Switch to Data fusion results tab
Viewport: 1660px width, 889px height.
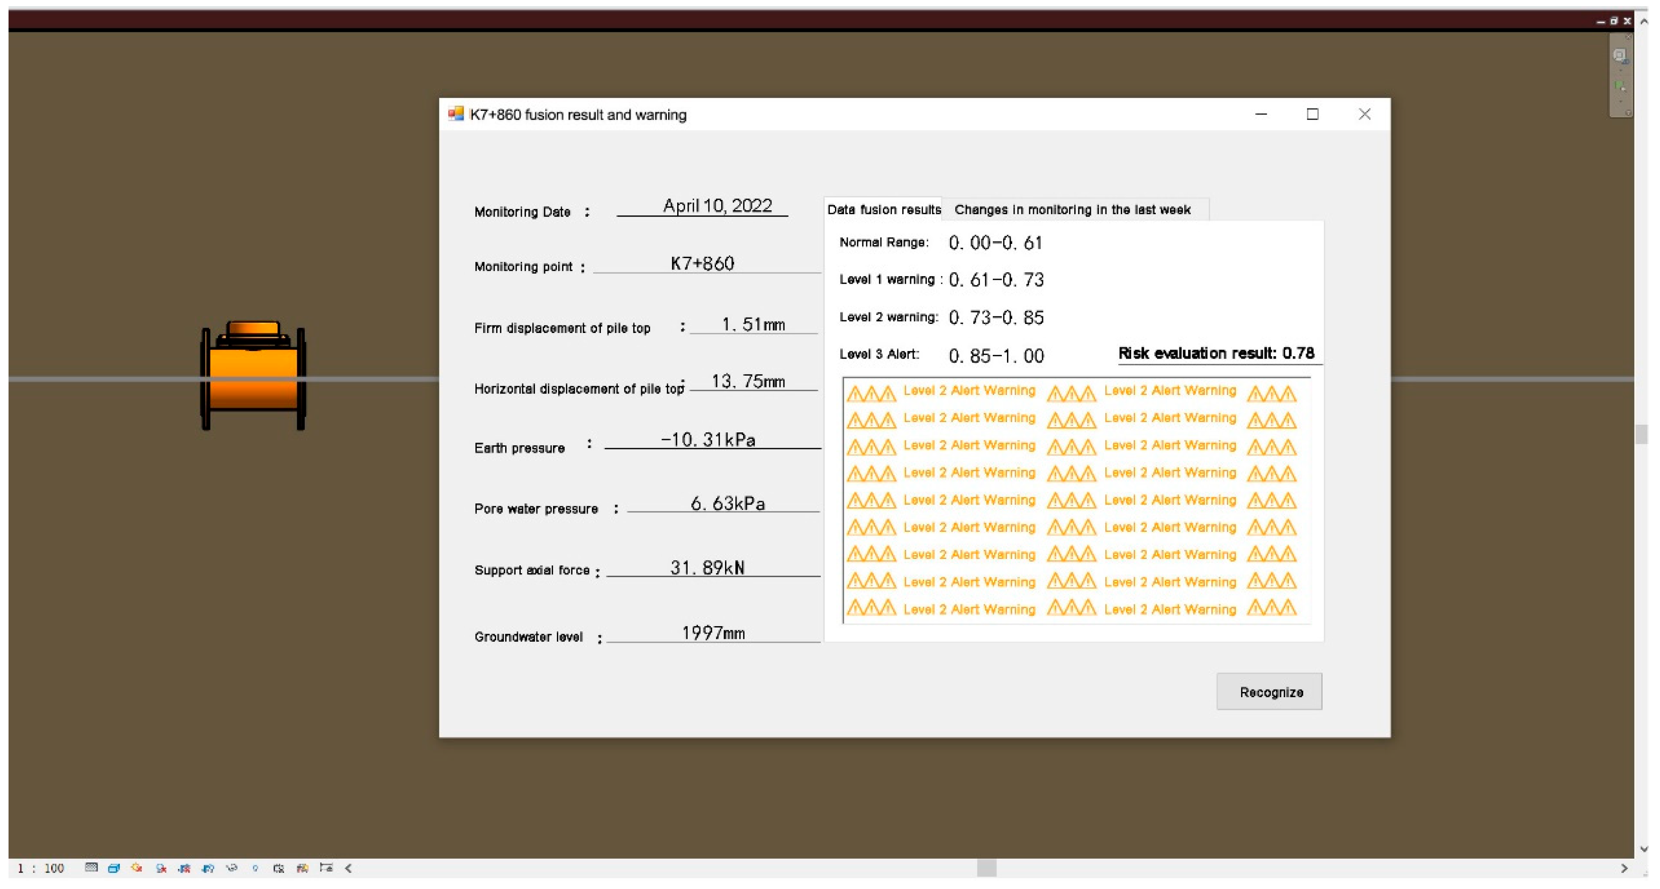tap(883, 209)
